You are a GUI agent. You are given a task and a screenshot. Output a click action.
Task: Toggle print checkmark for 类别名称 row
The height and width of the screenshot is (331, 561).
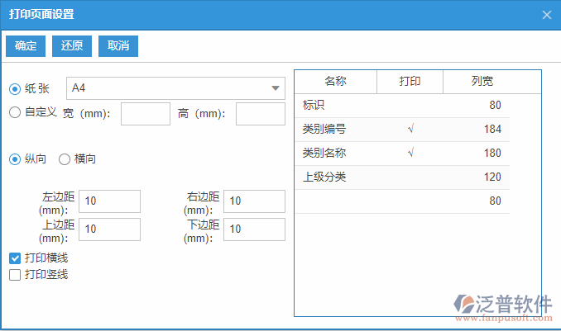[410, 154]
